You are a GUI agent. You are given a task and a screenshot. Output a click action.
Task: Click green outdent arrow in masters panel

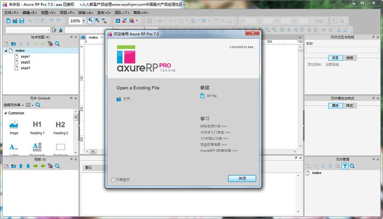[43, 166]
